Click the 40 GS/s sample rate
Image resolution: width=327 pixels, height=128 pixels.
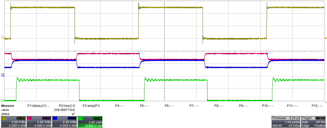[294, 126]
